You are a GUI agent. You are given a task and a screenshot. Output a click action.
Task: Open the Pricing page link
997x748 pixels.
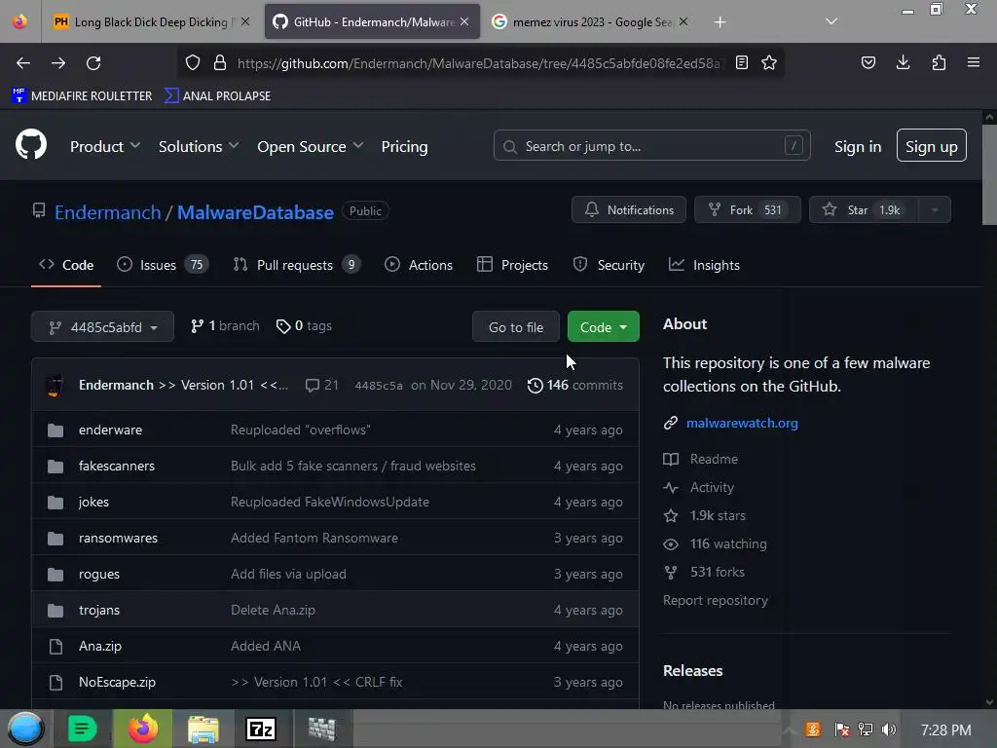pos(404,146)
